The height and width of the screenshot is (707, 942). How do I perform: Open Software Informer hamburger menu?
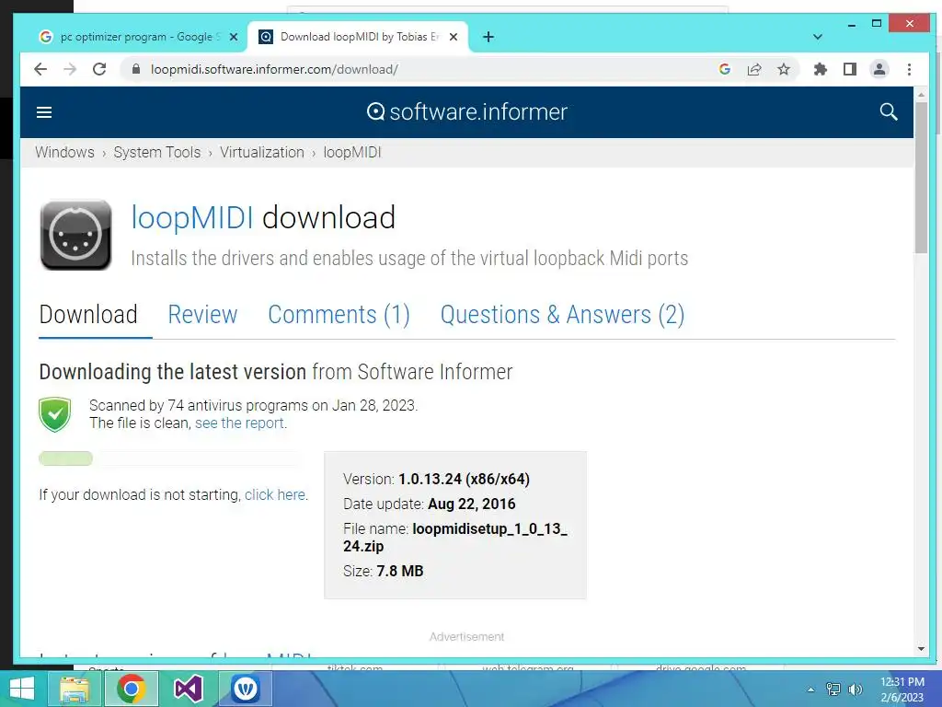(44, 111)
